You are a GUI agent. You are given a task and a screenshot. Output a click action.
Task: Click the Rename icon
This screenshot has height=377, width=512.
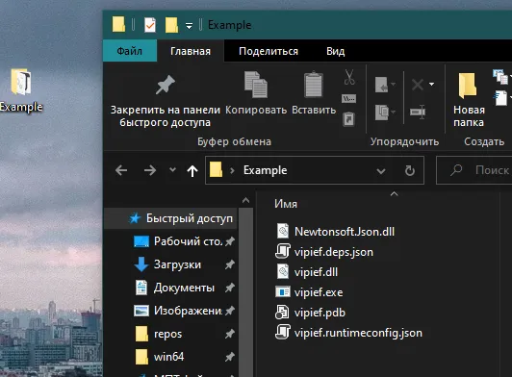tap(418, 112)
